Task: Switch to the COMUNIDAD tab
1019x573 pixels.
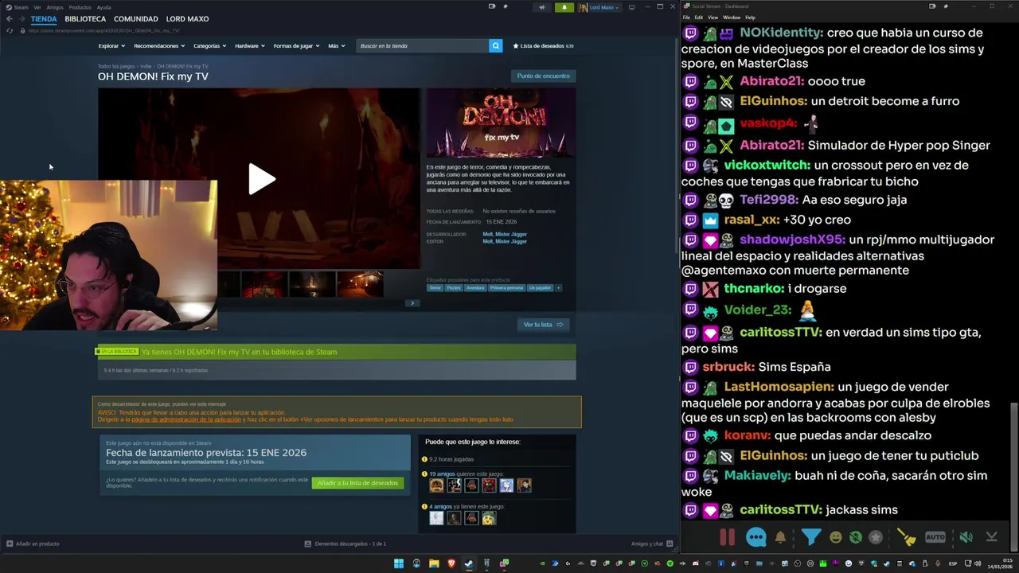Action: 135,18
